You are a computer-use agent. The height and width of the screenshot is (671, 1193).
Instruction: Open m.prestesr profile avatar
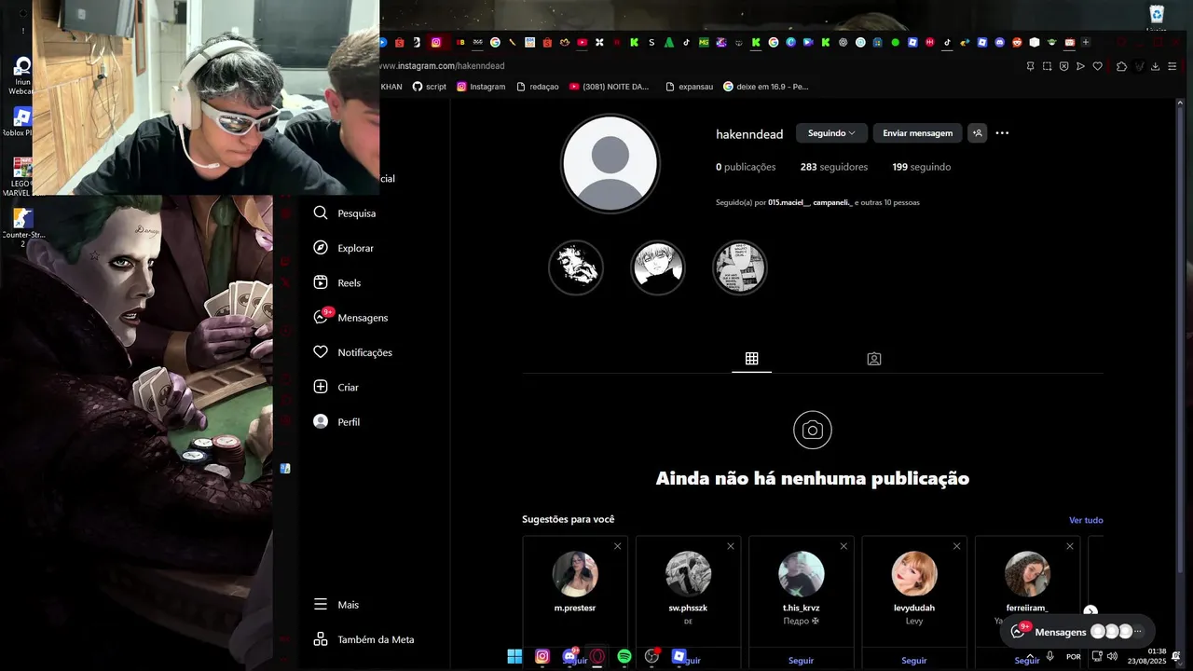point(575,574)
